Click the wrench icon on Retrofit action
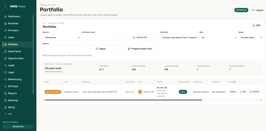 (x=250, y=92)
